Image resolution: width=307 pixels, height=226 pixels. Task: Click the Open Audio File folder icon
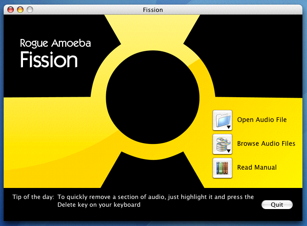222,120
